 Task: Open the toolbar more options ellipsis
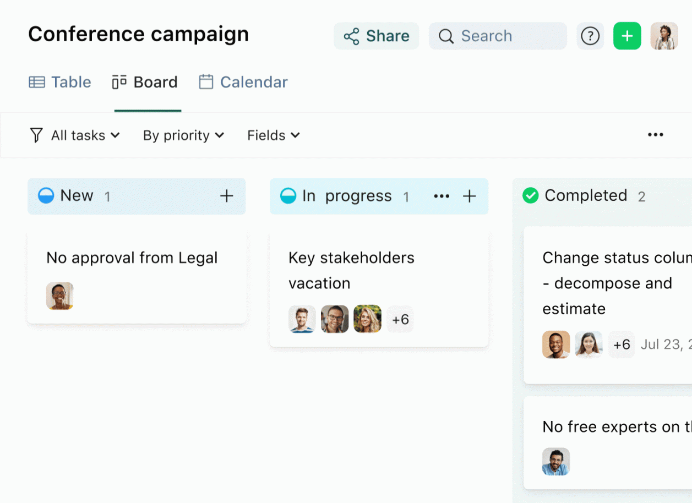tap(655, 135)
